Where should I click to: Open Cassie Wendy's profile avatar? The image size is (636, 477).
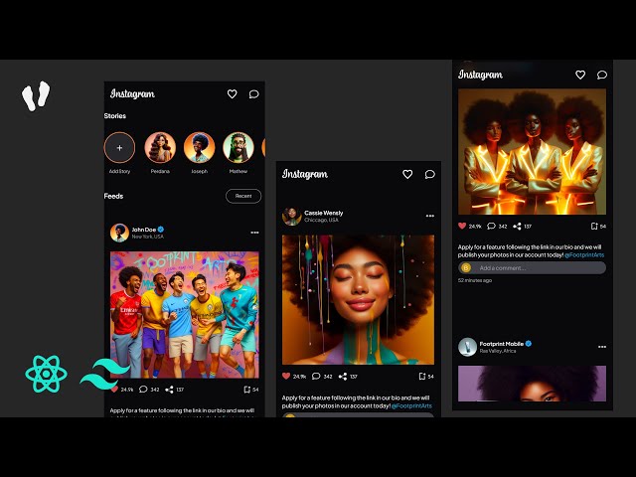pyautogui.click(x=291, y=217)
